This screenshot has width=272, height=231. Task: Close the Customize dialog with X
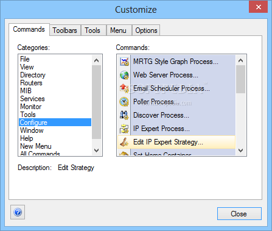click(x=259, y=7)
